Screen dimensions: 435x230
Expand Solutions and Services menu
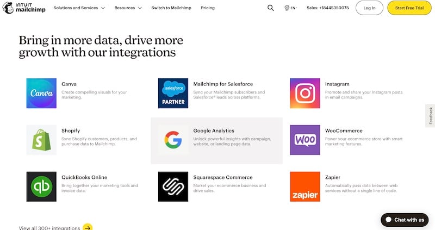click(x=79, y=8)
